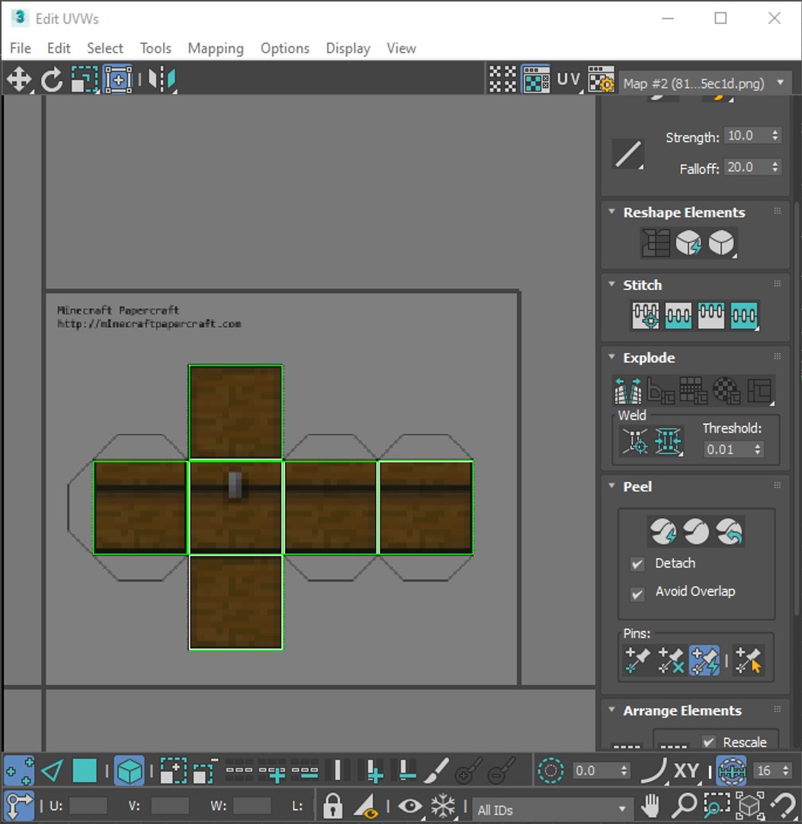
Task: Open the Select menu
Action: point(105,48)
